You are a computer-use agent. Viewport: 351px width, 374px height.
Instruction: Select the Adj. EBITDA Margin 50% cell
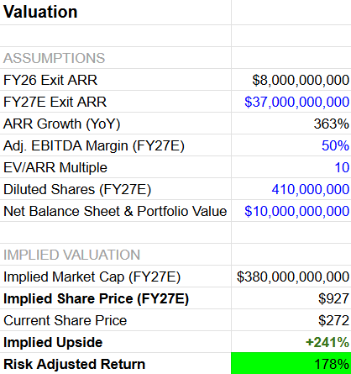(291, 145)
